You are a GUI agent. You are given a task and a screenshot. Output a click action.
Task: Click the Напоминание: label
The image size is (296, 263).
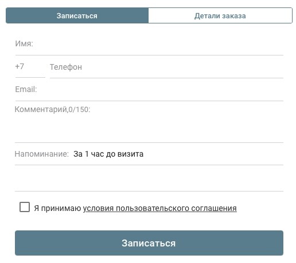42,154
